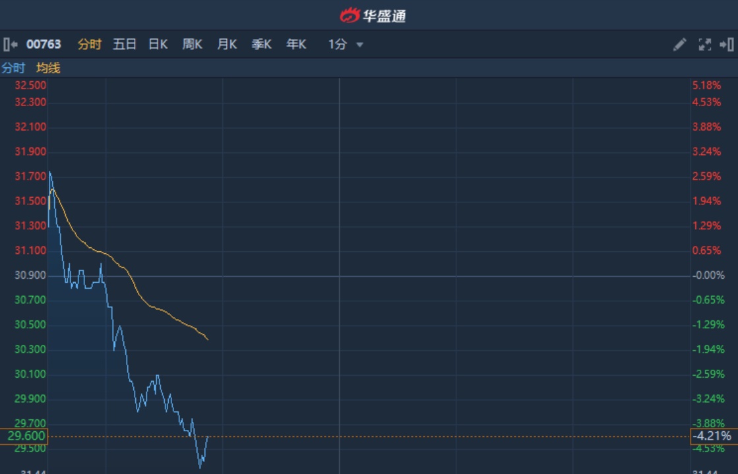Select the 周K weekly chart tab
Screen dimensions: 738x474
pos(193,44)
